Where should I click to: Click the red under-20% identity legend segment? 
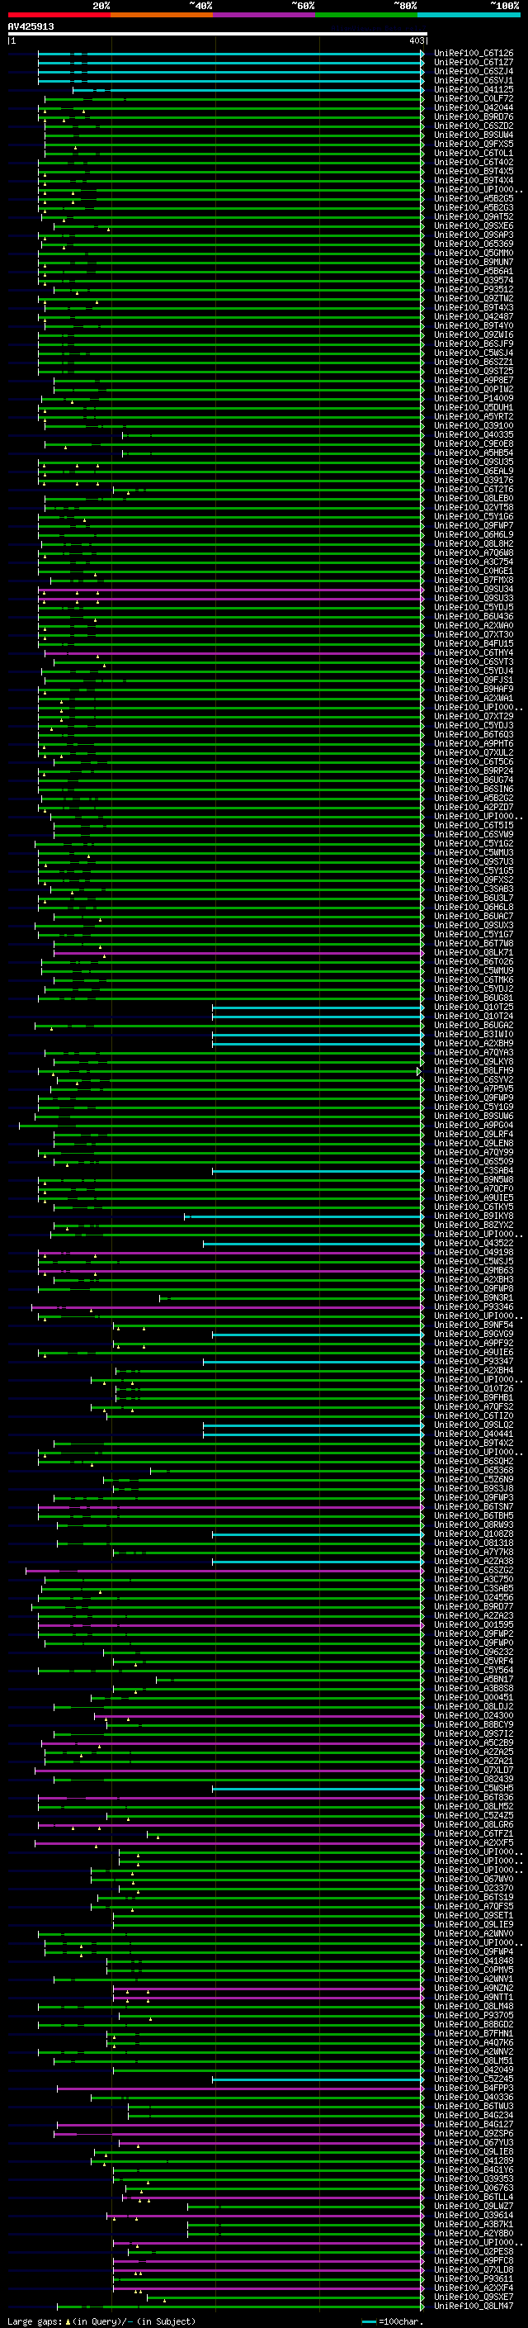coord(59,15)
